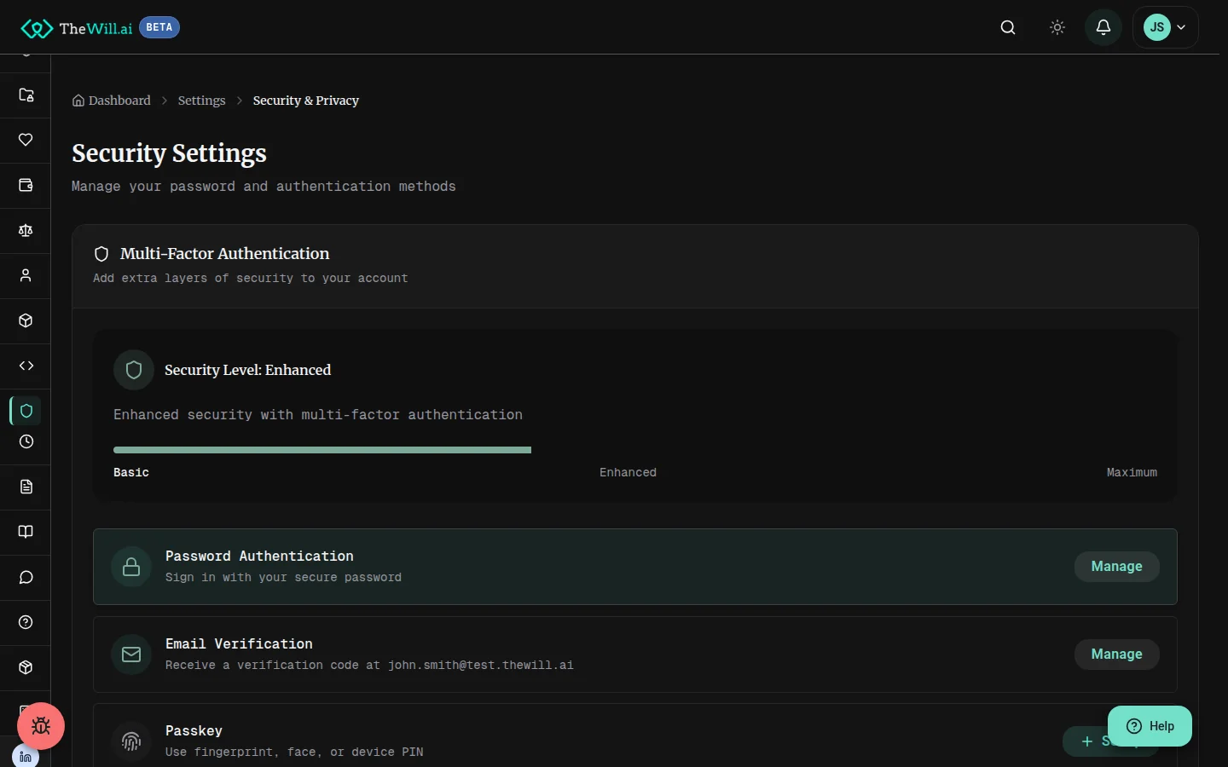Open the balance scales sidebar icon
The image size is (1228, 767).
[x=26, y=230]
